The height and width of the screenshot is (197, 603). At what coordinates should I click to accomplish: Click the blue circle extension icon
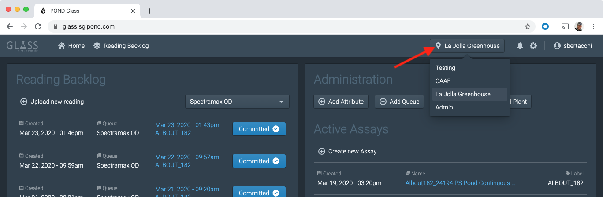tap(545, 26)
